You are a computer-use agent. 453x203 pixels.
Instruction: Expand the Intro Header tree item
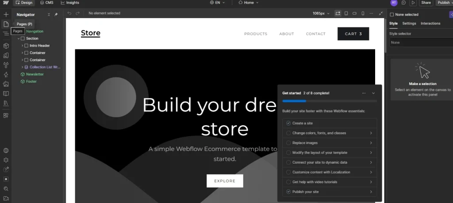(22, 46)
